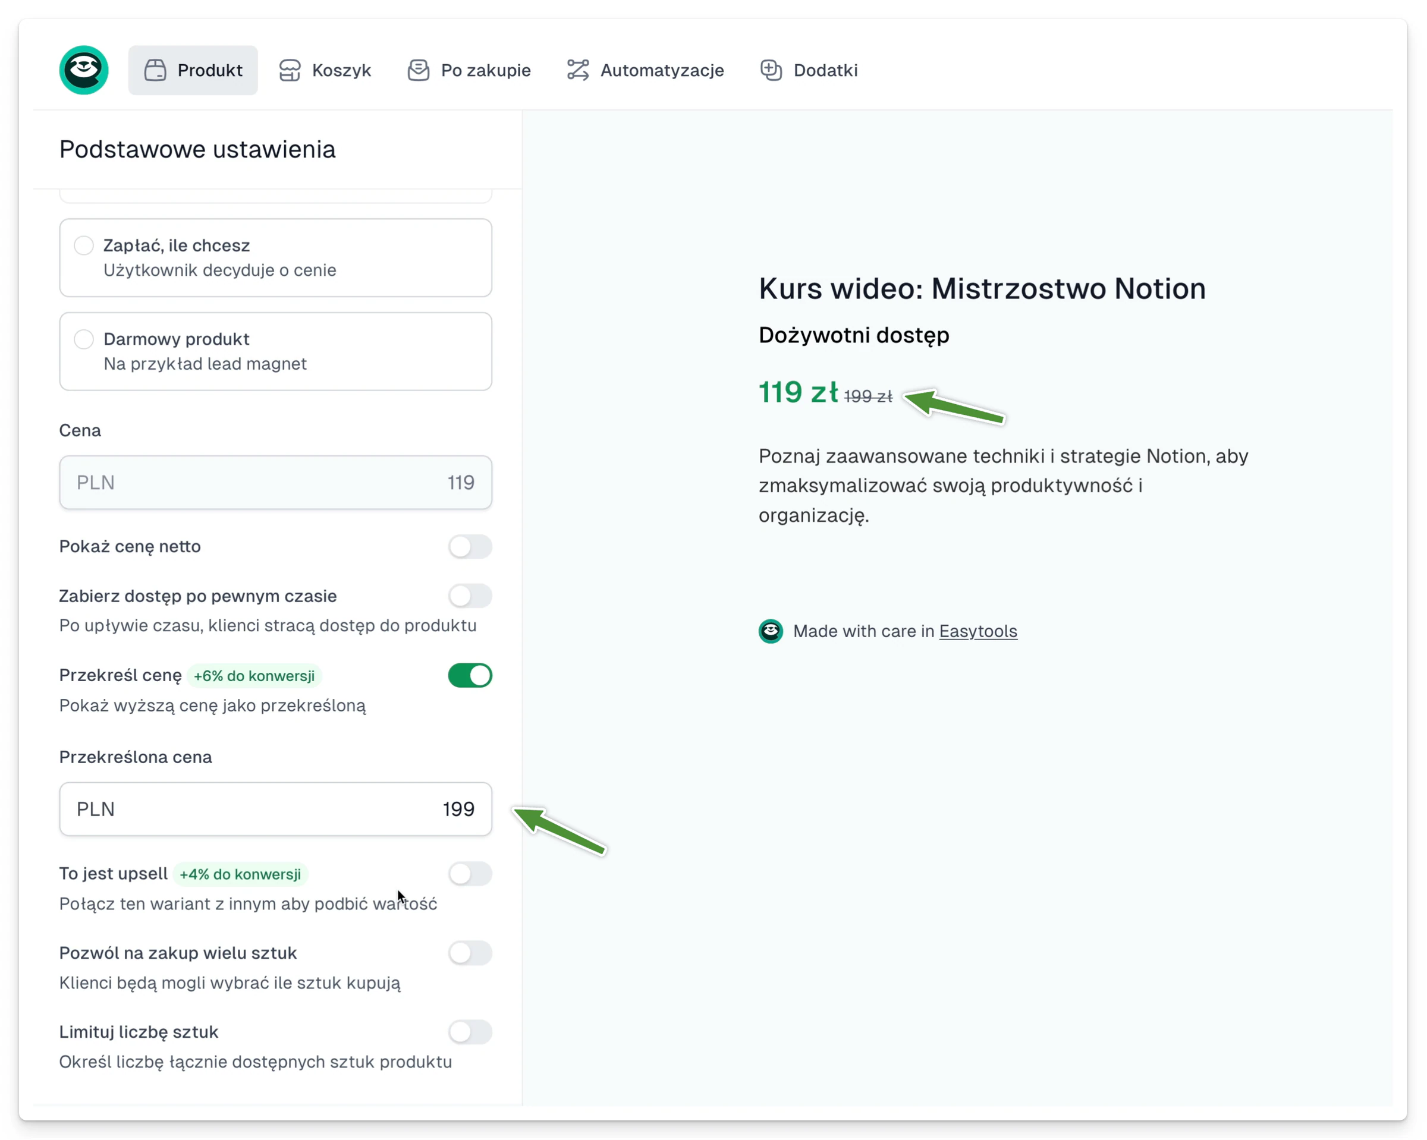Viewport: 1427px width, 1140px height.
Task: Toggle Limituj liczbę sztuk switch
Action: [470, 1032]
